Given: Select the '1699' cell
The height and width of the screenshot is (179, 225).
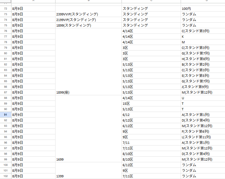Looking at the screenshot, I should (88, 129).
